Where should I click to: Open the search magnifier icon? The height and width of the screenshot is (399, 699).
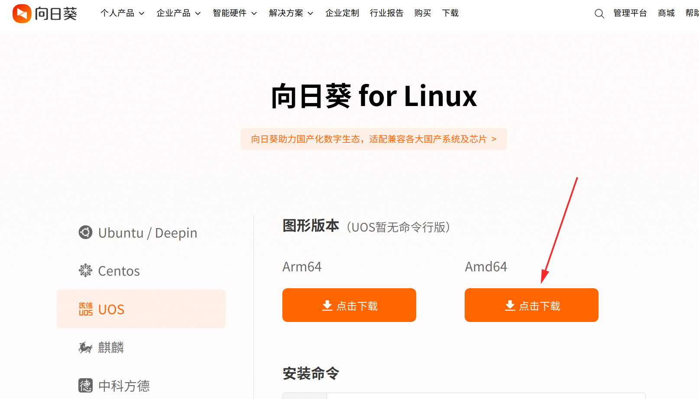(599, 13)
